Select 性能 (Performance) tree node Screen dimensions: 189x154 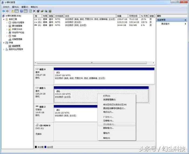(14, 36)
